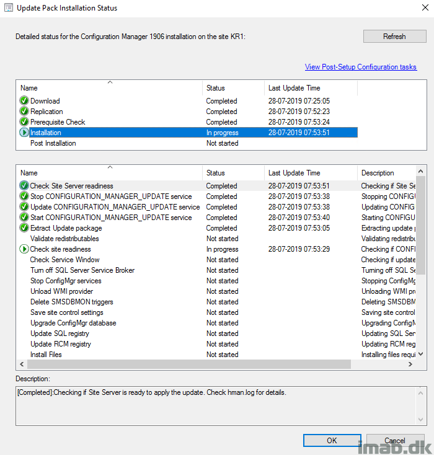Click the check icon beside Check Site Server readiness
Viewport: 434px width, 455px height.
click(24, 185)
